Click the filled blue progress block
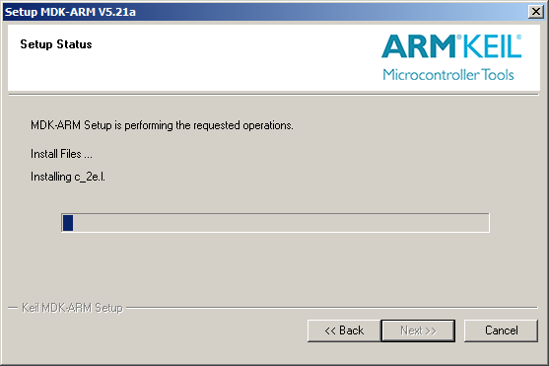The image size is (549, 366). tap(68, 223)
